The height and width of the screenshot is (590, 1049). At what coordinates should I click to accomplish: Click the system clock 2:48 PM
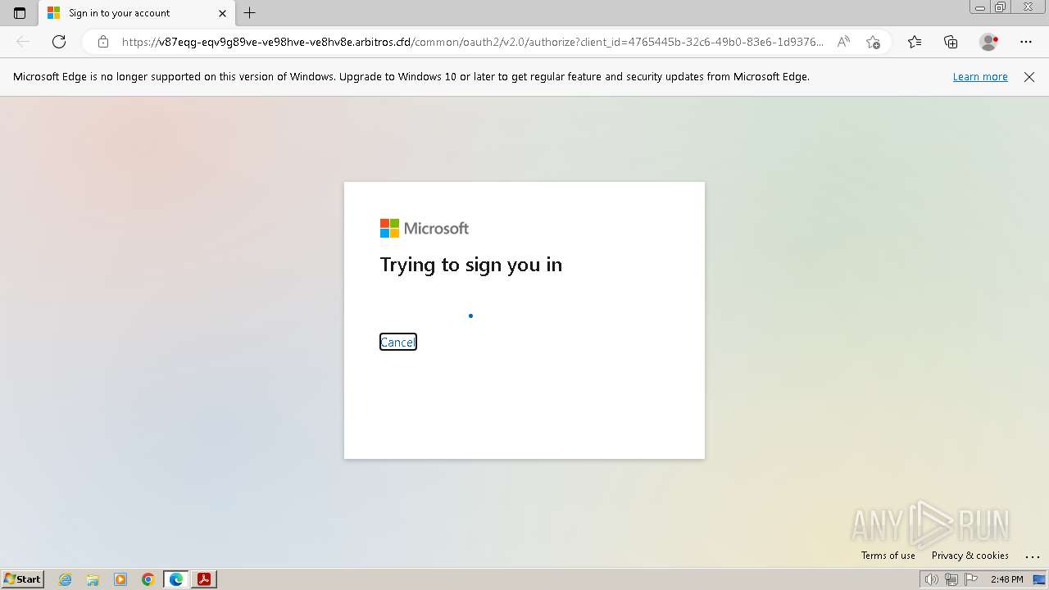(1006, 579)
